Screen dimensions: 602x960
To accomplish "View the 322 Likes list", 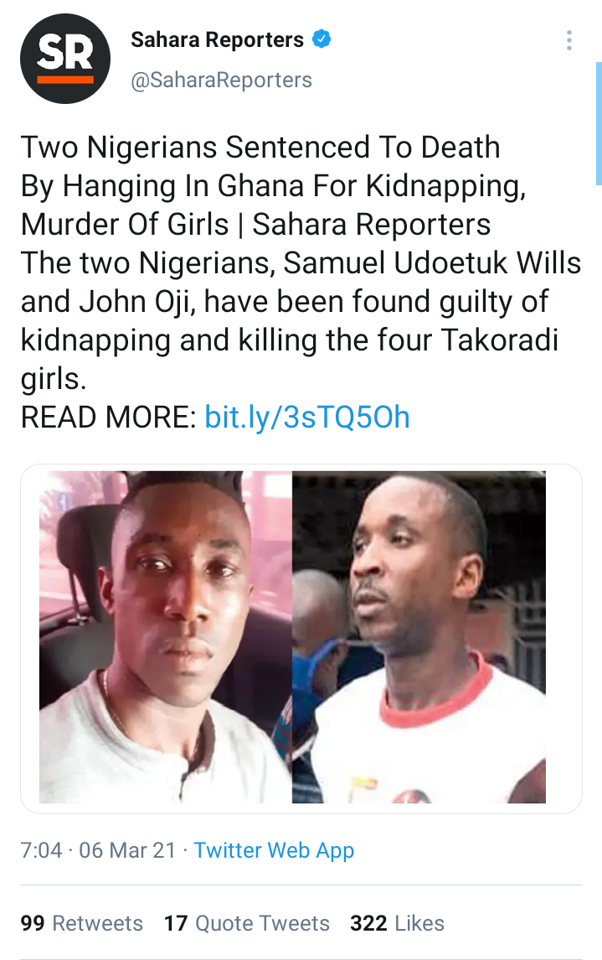I will (397, 923).
